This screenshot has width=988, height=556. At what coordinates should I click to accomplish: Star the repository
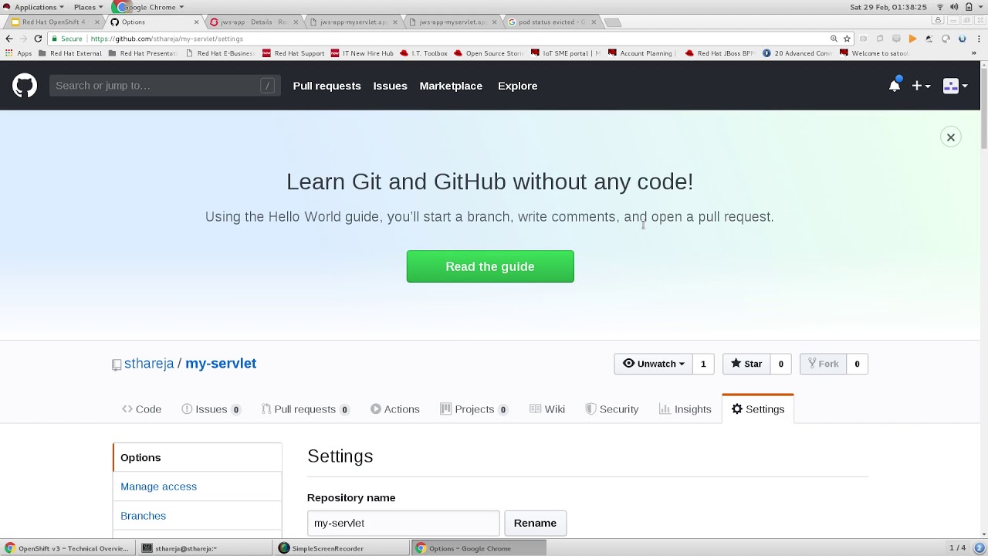click(746, 364)
